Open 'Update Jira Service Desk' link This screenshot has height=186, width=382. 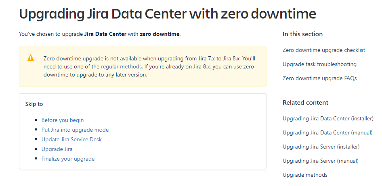71,139
